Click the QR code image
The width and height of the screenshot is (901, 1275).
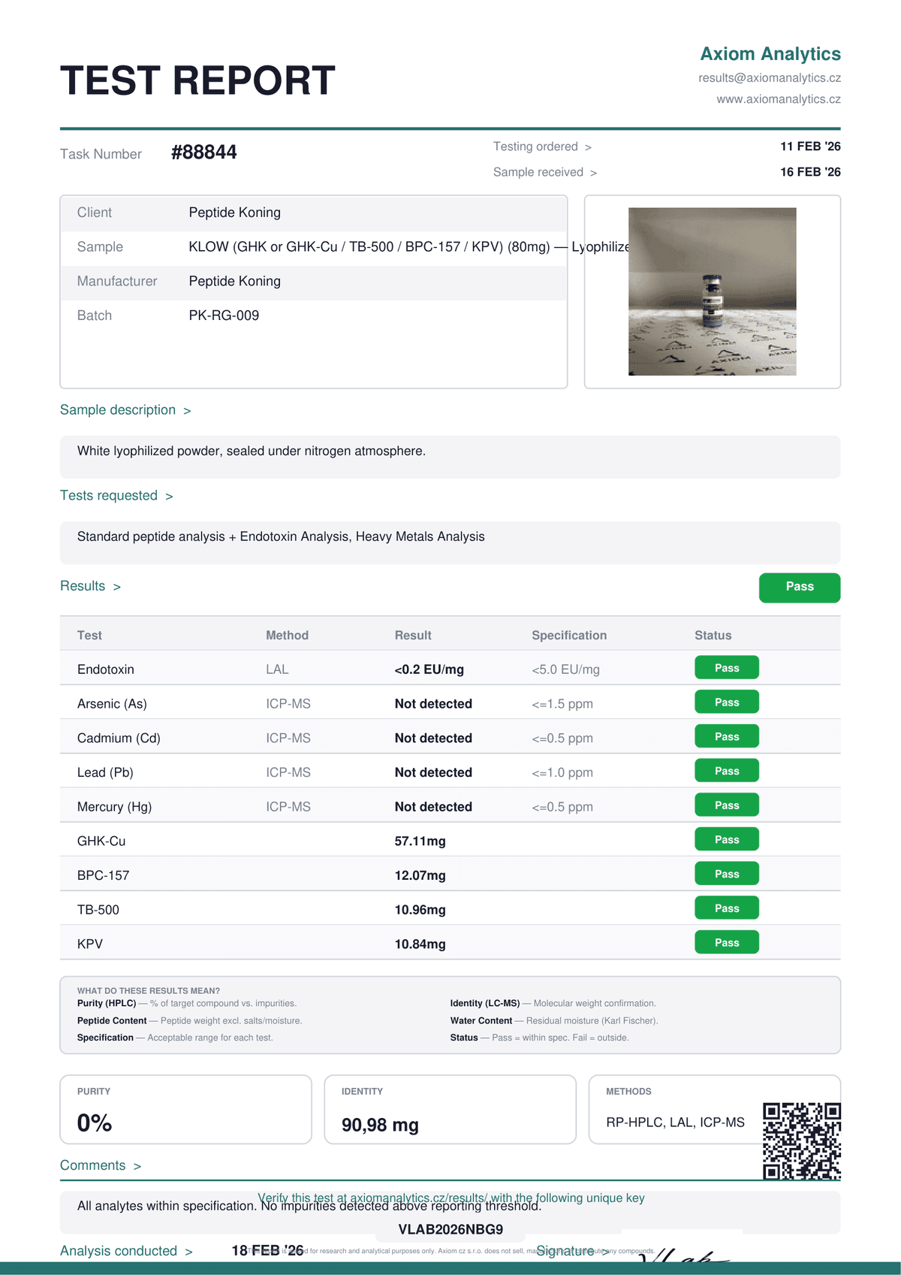click(x=802, y=1141)
